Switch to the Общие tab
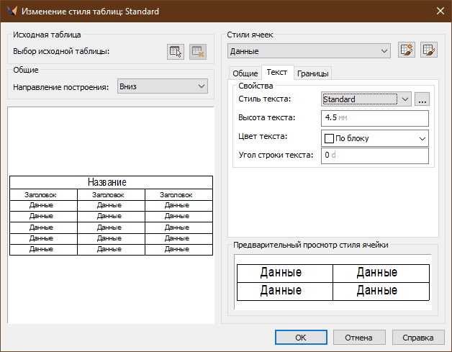Image resolution: width=452 pixels, height=352 pixels. (x=245, y=73)
